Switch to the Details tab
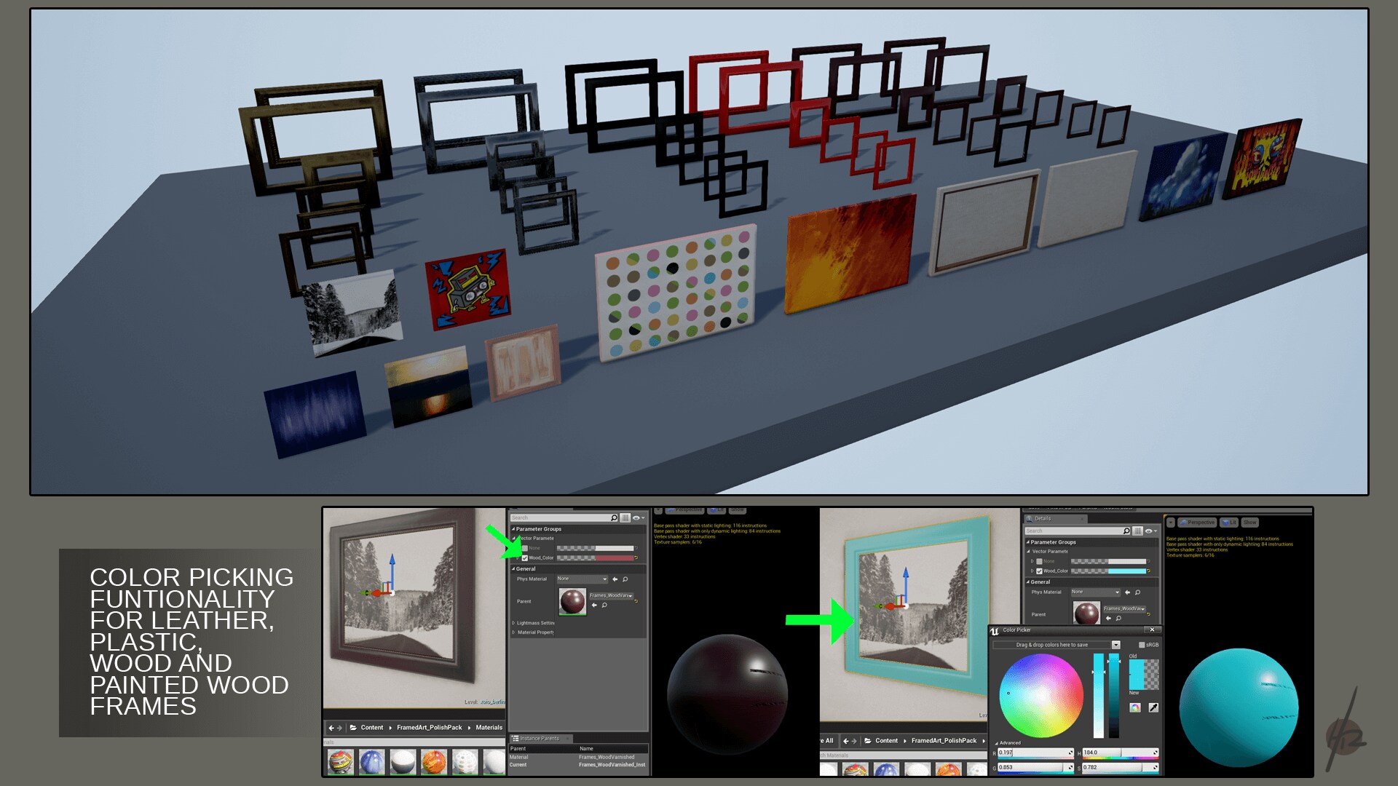This screenshot has width=1398, height=786. point(1042,518)
